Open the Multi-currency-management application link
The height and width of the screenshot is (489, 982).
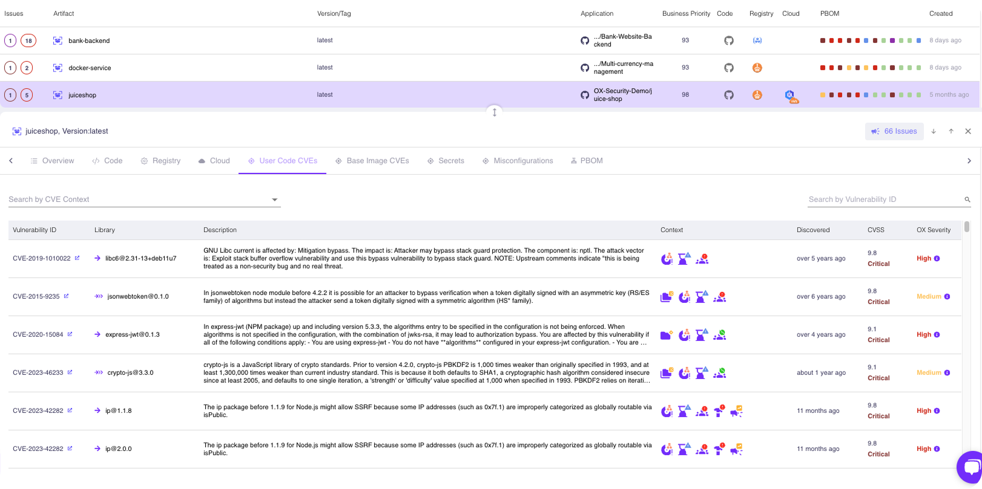coord(624,68)
